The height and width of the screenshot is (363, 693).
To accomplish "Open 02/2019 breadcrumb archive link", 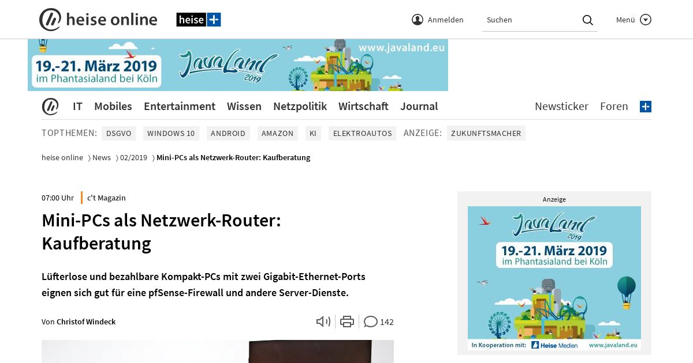I will coord(133,157).
